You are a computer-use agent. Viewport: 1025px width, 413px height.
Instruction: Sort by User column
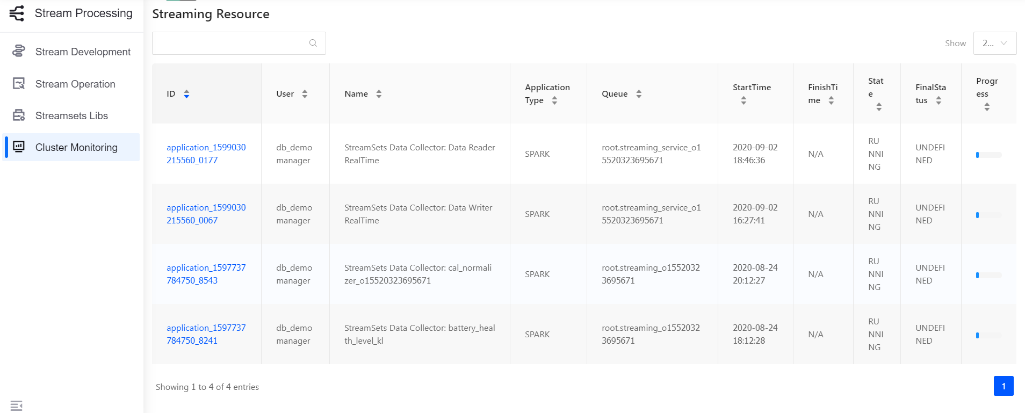click(305, 94)
